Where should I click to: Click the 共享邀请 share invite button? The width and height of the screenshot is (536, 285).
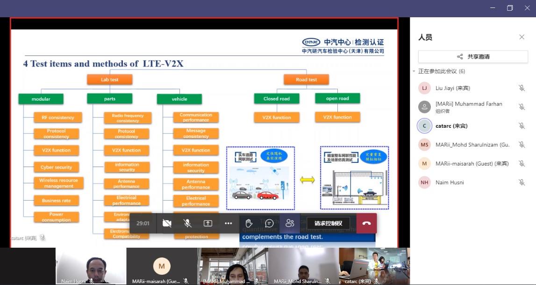(473, 56)
